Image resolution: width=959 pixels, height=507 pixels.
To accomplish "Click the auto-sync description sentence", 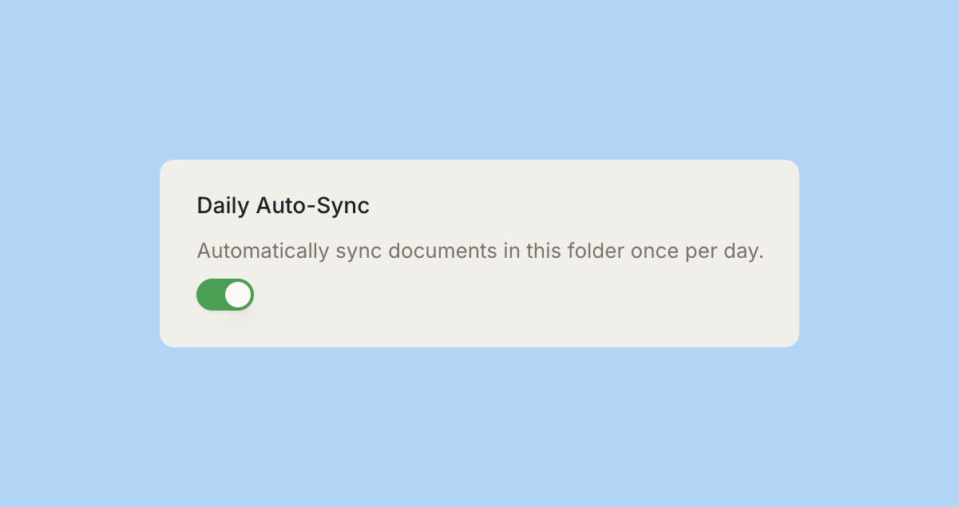I will pyautogui.click(x=480, y=251).
